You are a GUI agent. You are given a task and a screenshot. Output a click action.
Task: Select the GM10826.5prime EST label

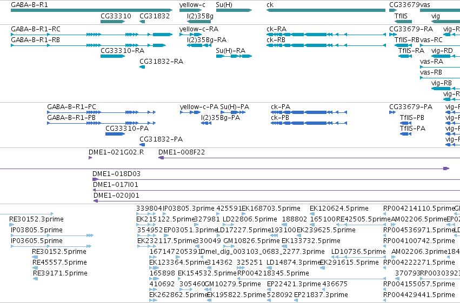[x=252, y=241]
